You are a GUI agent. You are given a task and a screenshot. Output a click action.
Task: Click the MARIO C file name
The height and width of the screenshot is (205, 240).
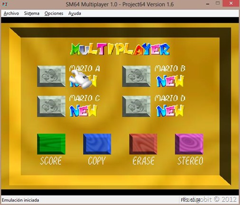[84, 98]
